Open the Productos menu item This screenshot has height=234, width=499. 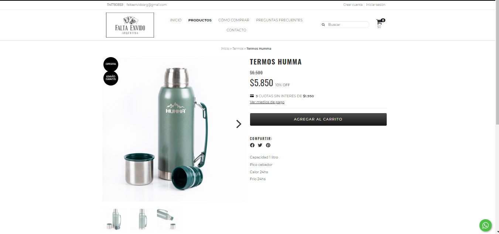(200, 20)
